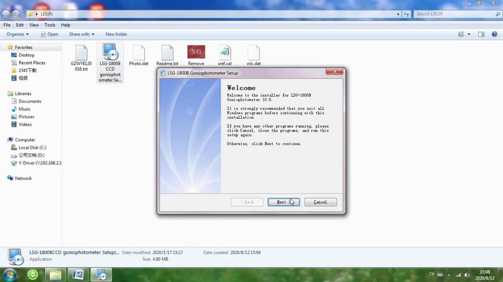Open the address bar history dropdown
The width and height of the screenshot is (503, 282).
pos(398,14)
